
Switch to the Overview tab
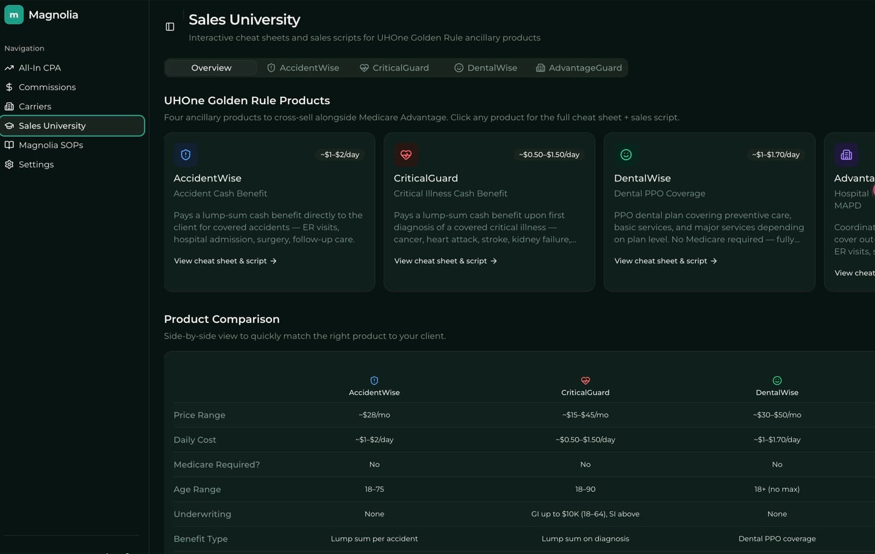click(x=211, y=68)
